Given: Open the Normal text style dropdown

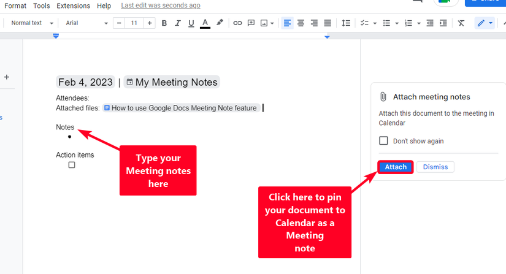Looking at the screenshot, I should [x=31, y=23].
